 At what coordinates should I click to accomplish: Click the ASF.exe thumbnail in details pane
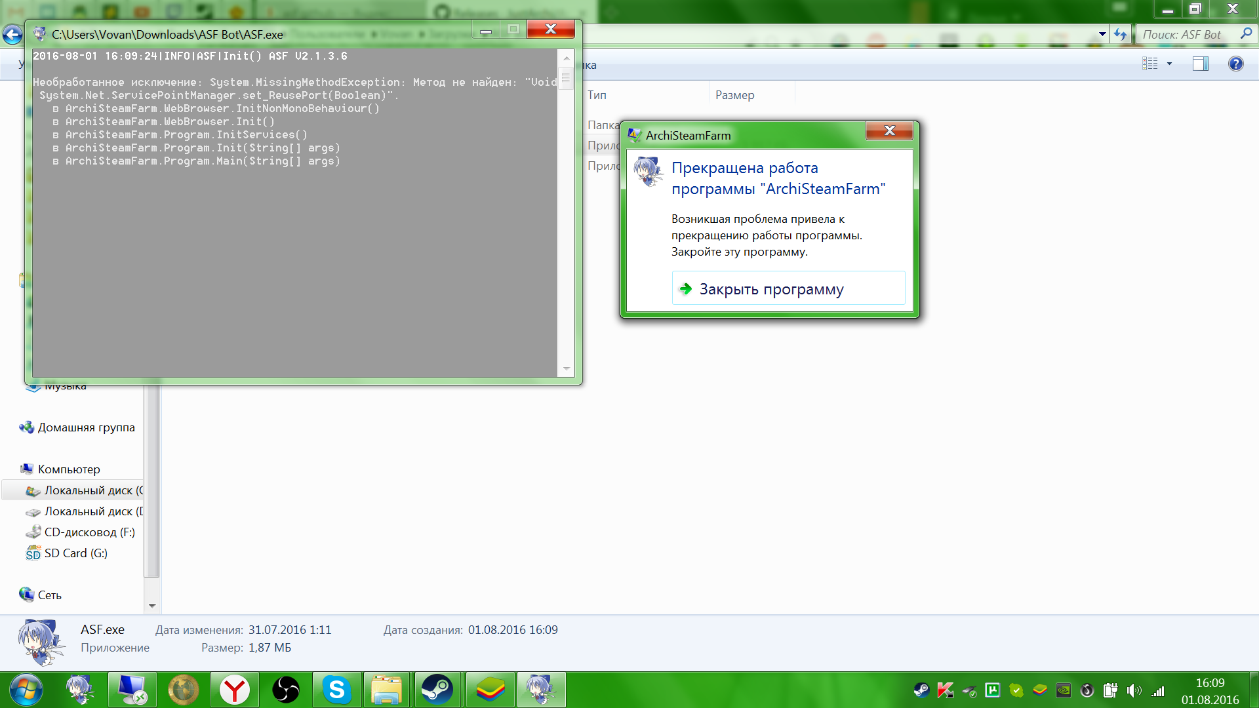point(41,642)
